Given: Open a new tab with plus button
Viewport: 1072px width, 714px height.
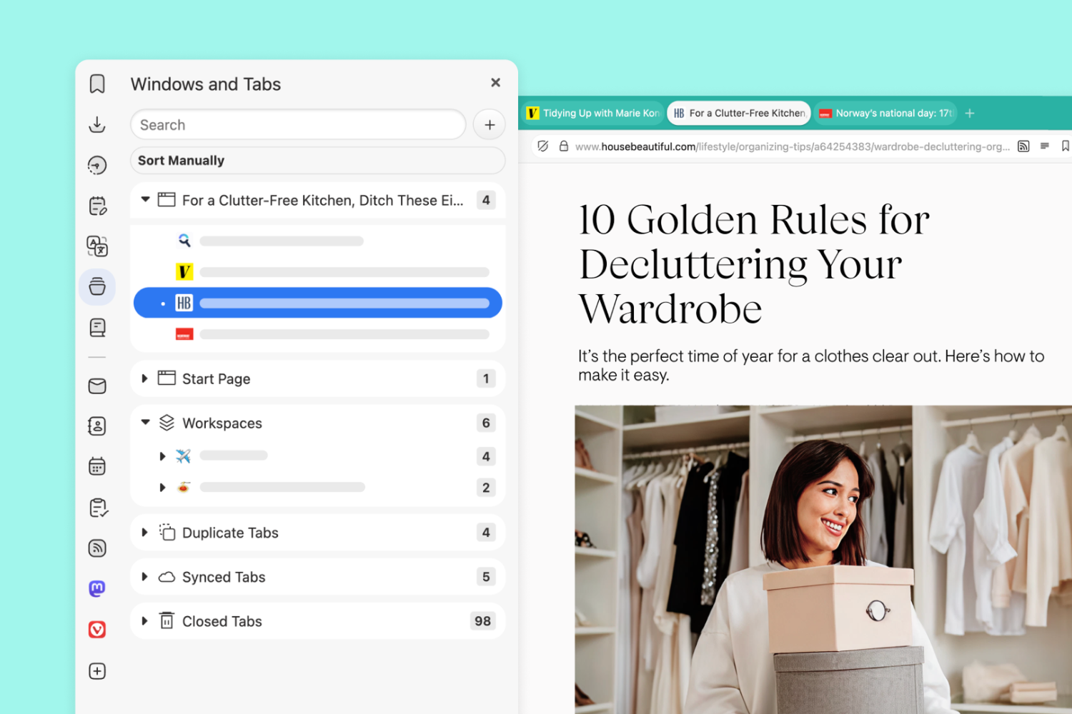Looking at the screenshot, I should pos(970,113).
